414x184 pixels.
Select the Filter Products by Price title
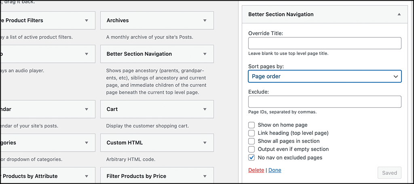coord(136,176)
